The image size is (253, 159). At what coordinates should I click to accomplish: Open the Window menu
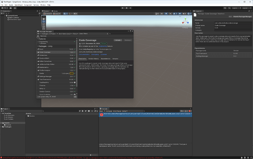click(43, 5)
